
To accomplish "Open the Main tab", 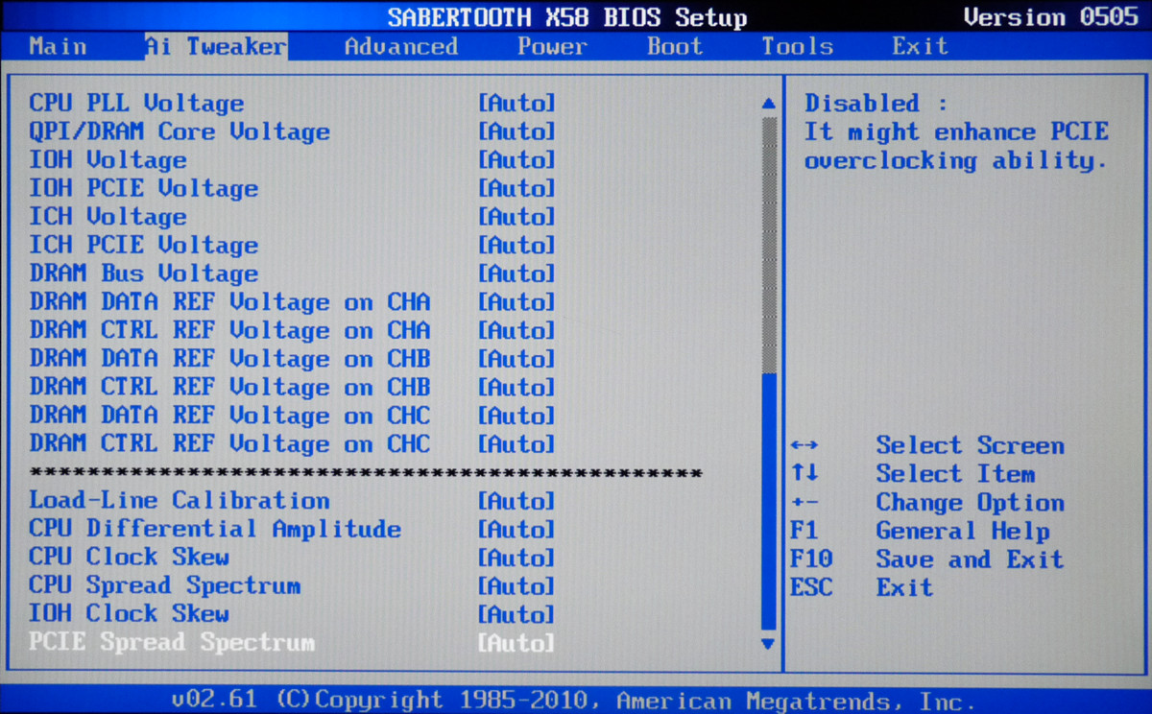I will coord(58,46).
